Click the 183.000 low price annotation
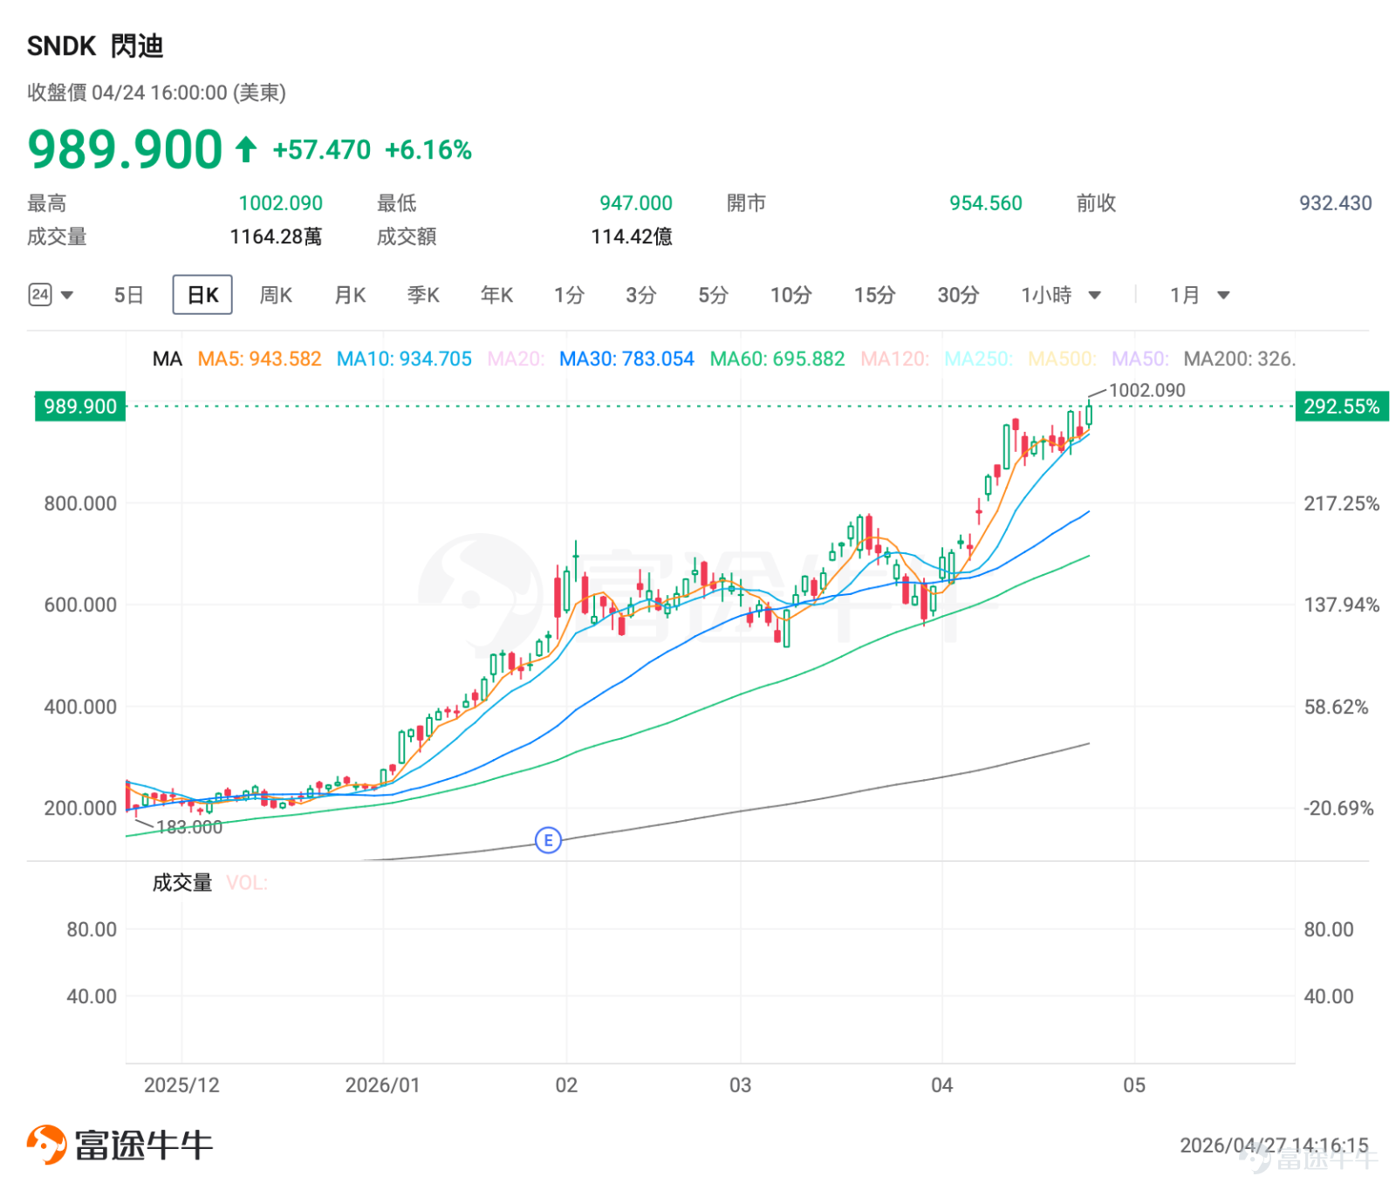 point(189,827)
